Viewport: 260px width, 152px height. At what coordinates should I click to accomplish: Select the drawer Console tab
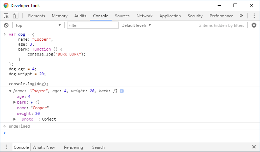point(21,147)
